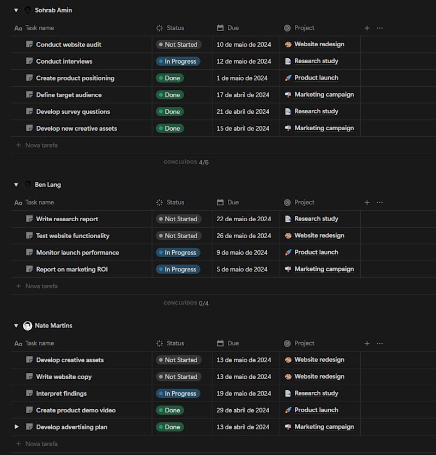Change status of Report on marketing ROI
Screen dimensions: 436x455
pos(178,269)
